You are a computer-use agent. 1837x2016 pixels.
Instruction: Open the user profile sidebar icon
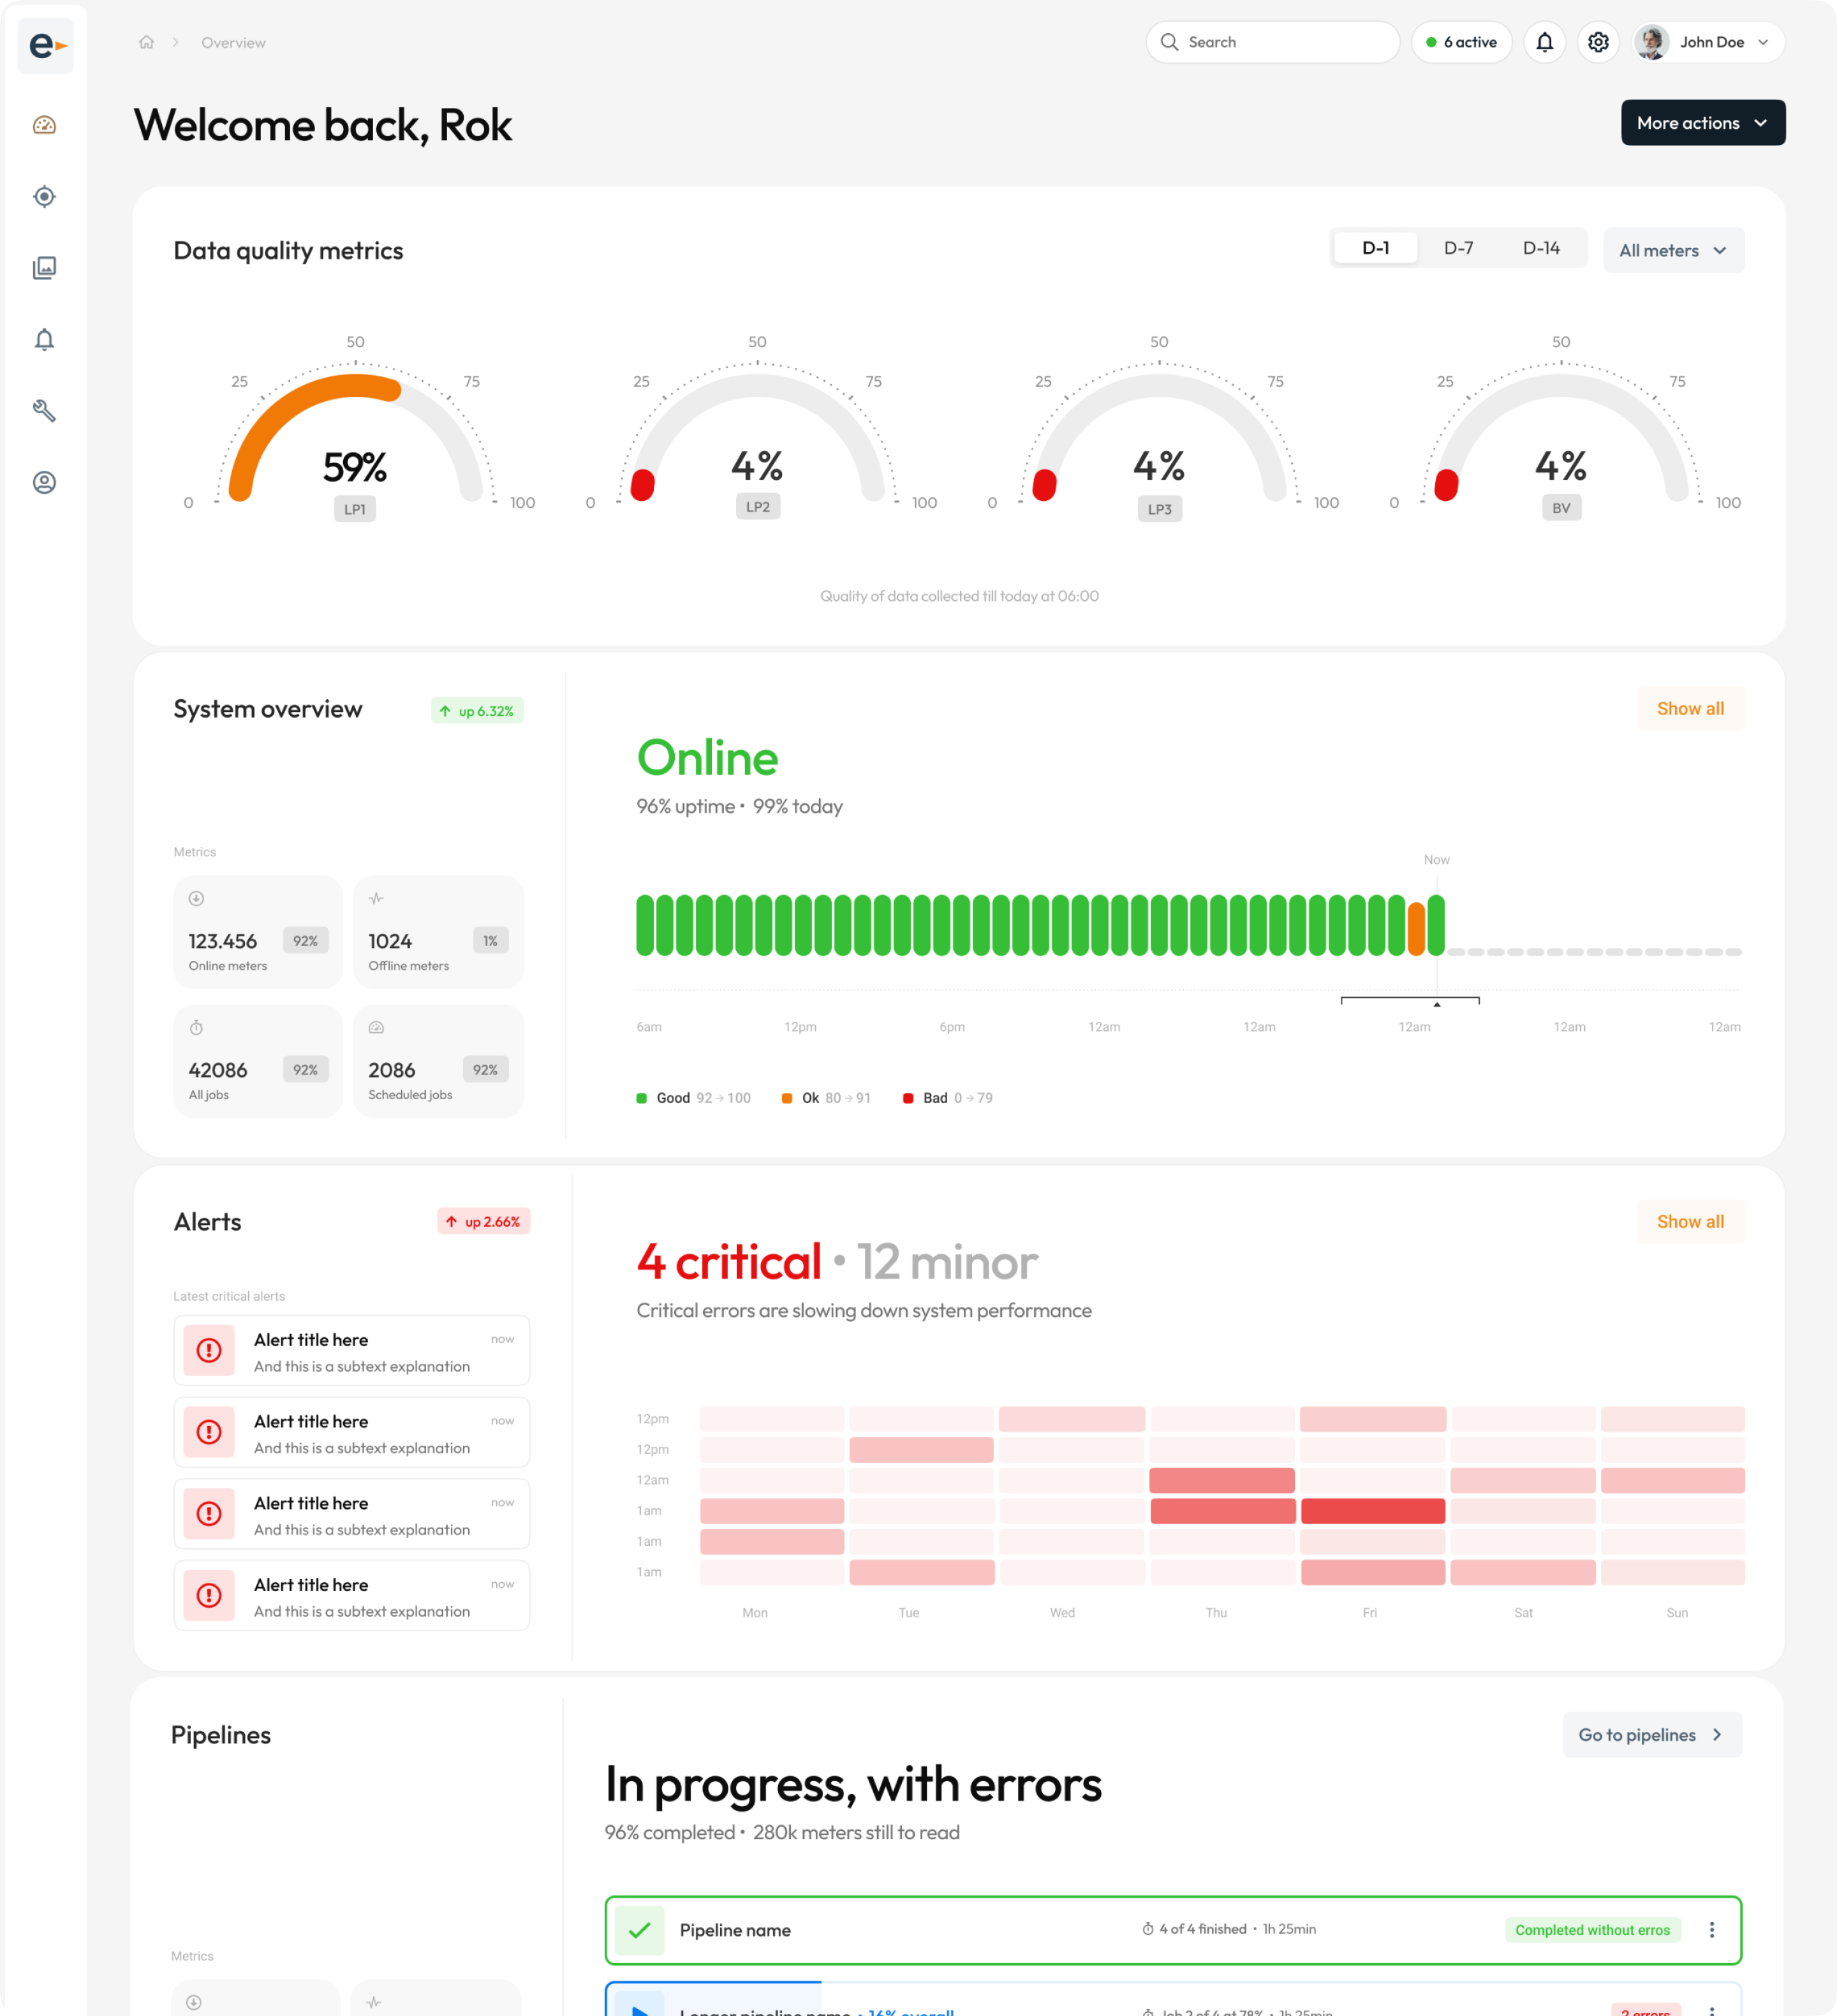coord(44,483)
